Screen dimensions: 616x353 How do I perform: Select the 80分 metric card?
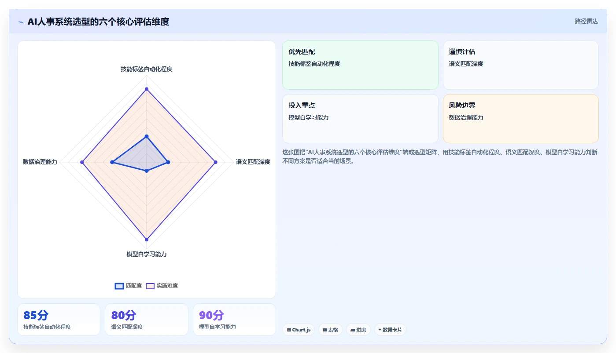(x=146, y=320)
